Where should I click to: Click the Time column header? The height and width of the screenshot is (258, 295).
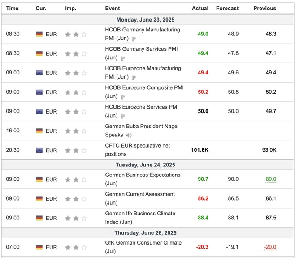click(12, 8)
